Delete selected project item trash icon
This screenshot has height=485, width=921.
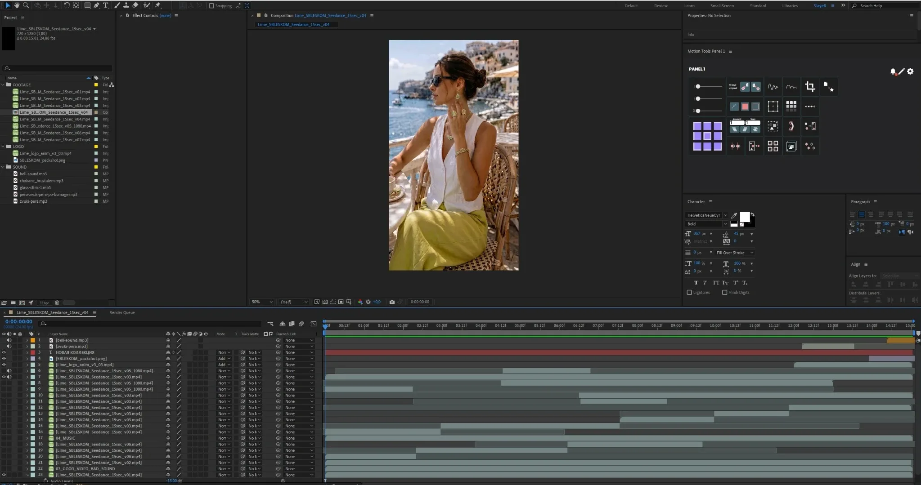57,303
